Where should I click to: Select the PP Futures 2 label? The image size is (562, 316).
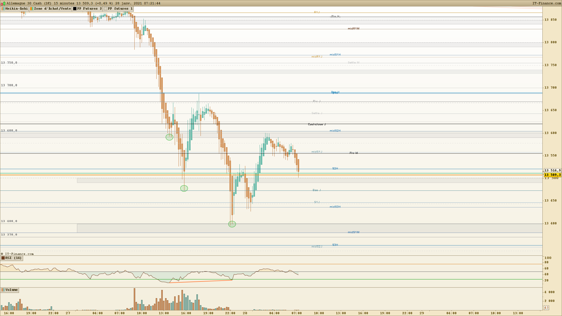89,9
